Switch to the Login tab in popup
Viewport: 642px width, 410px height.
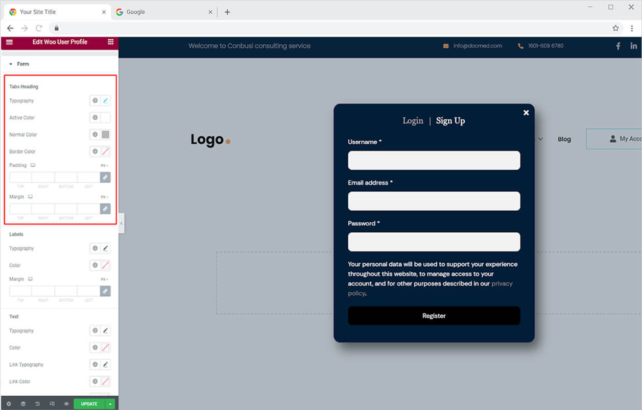click(x=413, y=121)
